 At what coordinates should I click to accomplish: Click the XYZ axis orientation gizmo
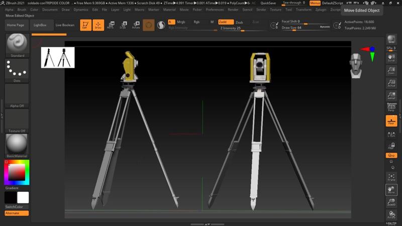point(369,53)
